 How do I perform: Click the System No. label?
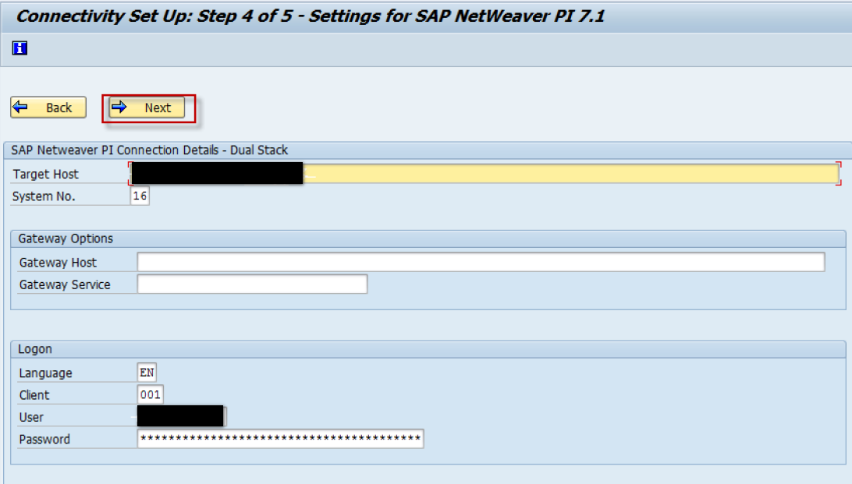[x=44, y=196]
